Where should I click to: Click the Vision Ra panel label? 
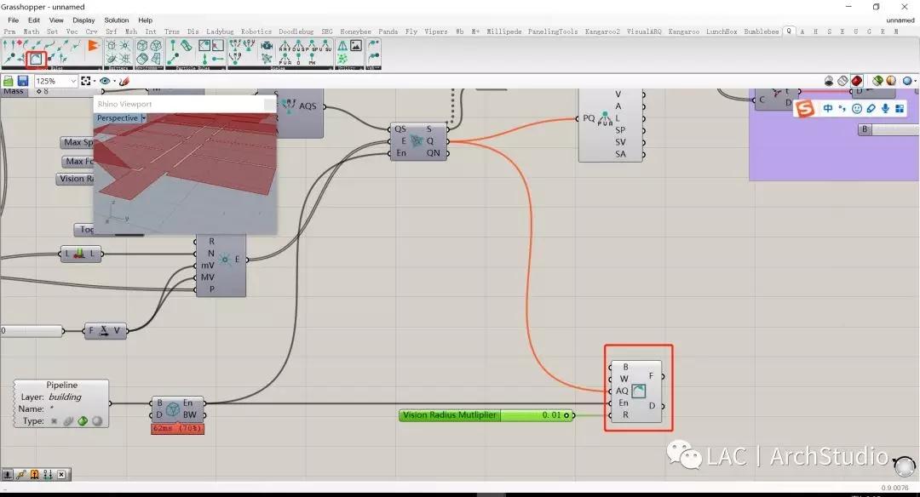pyautogui.click(x=76, y=178)
